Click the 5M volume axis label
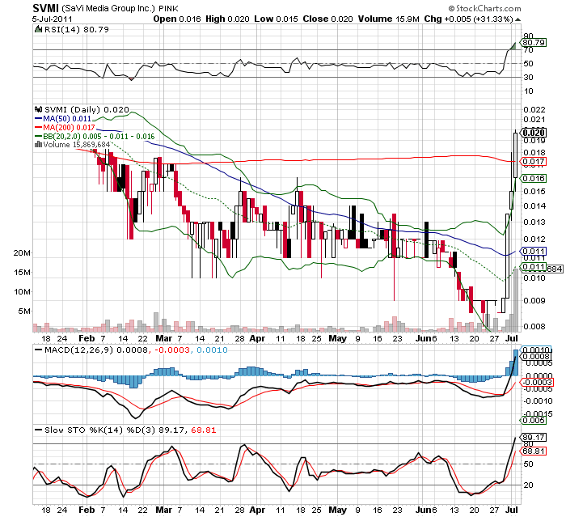The image size is (566, 517). [23, 311]
